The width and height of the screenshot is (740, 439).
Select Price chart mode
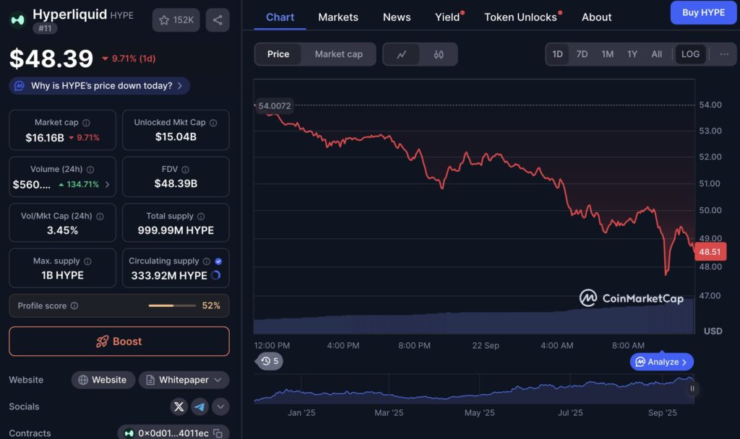(278, 54)
